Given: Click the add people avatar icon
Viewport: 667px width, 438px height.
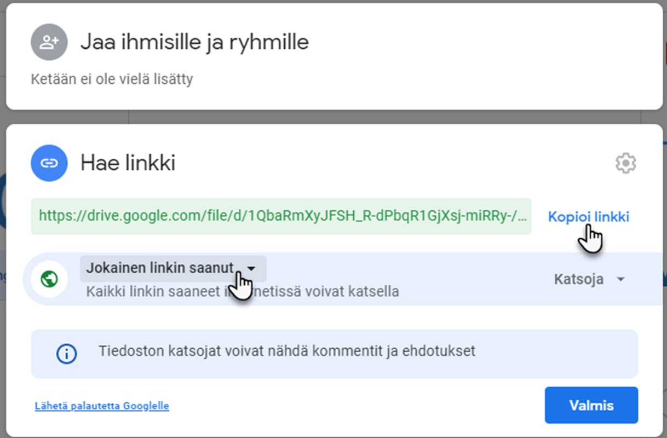Looking at the screenshot, I should click(x=49, y=42).
